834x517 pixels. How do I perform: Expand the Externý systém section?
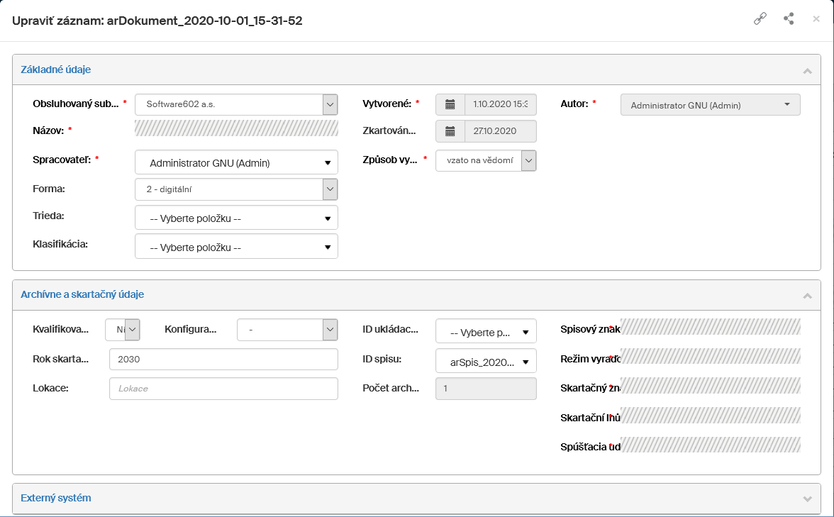pos(806,499)
